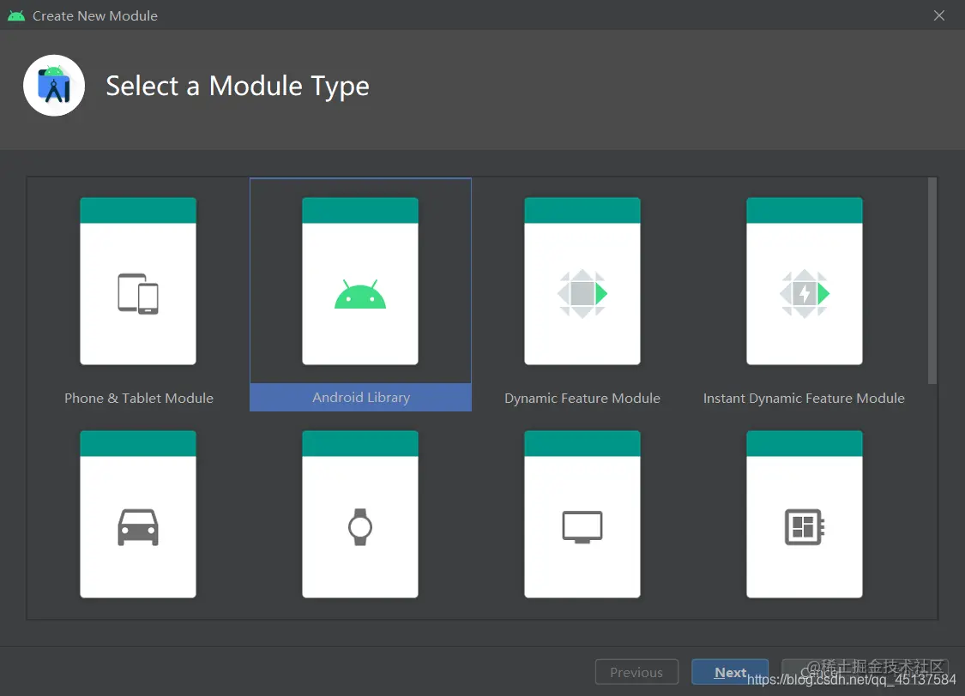Image resolution: width=965 pixels, height=696 pixels.
Task: Click the Android Library label
Action: point(360,397)
